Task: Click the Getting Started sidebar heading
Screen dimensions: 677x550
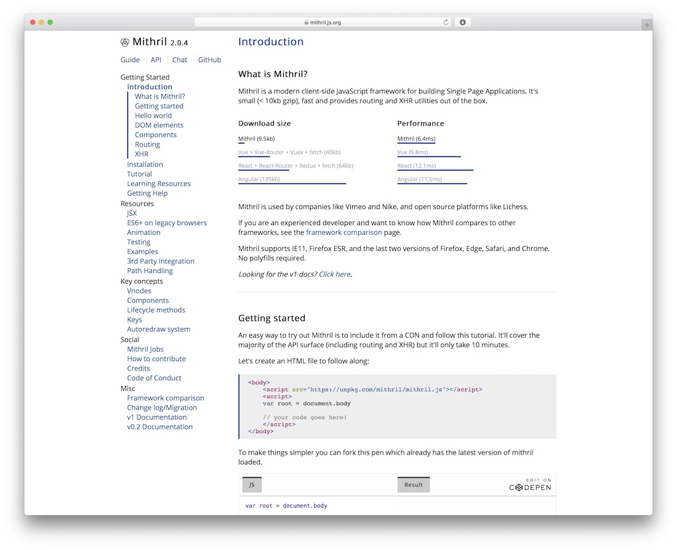Action: (x=145, y=78)
